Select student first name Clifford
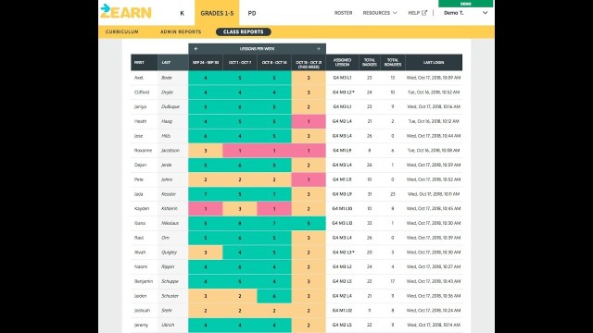 (142, 92)
